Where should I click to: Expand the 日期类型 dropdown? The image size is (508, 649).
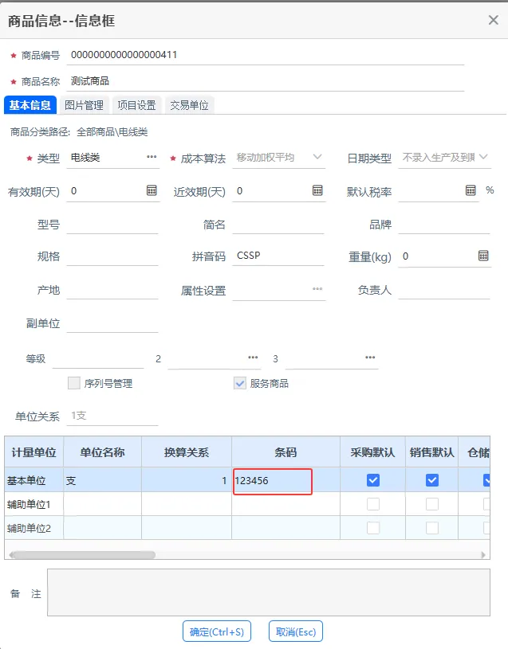click(x=482, y=158)
